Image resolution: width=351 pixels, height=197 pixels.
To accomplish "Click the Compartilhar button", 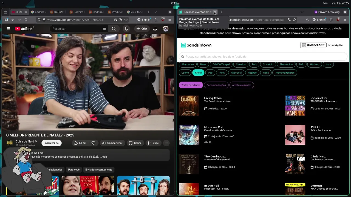I will [112, 143].
